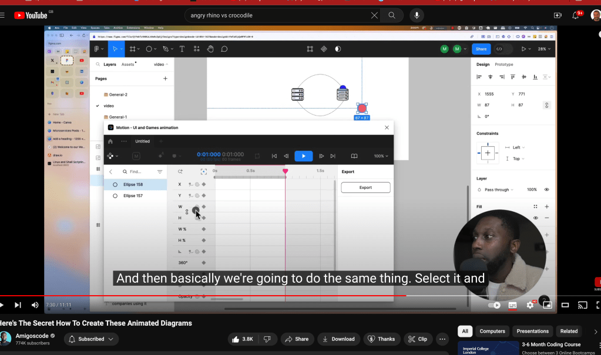Open the Resources tool

(197, 49)
